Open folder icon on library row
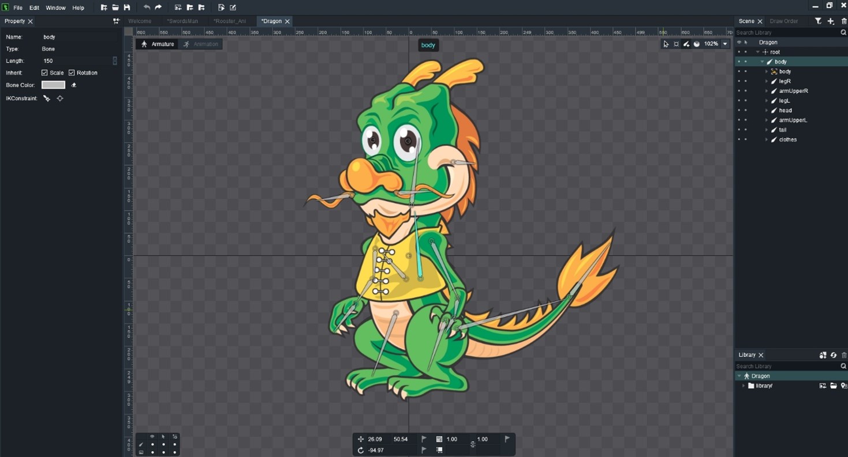The height and width of the screenshot is (457, 848). pos(834,386)
